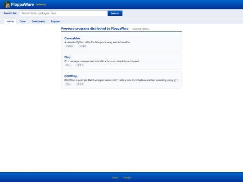Open the Contact footer link
Image resolution: width=243 pixels, height=182 pixels.
click(x=126, y=178)
